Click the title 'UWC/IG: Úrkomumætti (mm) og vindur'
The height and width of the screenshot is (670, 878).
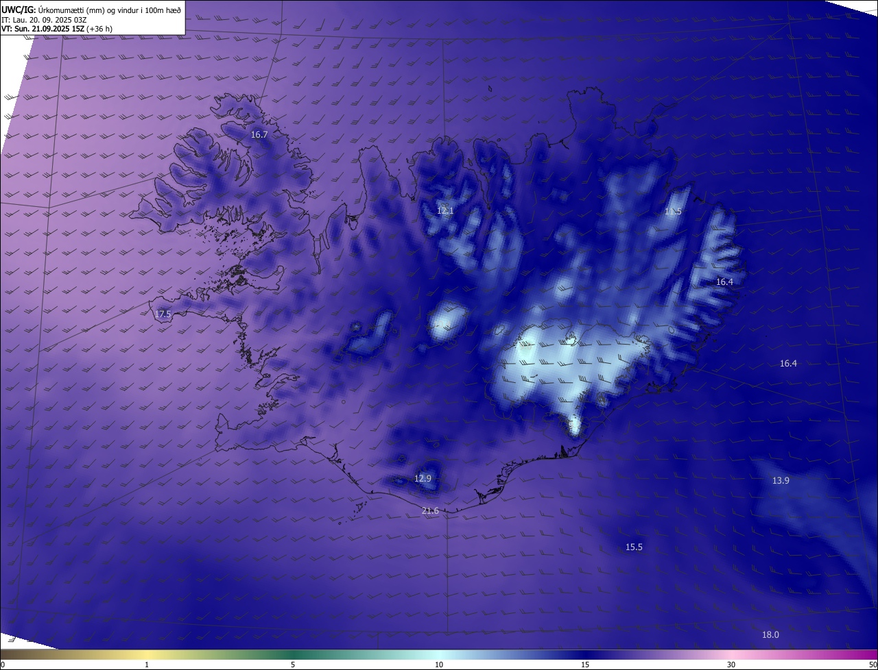click(91, 9)
